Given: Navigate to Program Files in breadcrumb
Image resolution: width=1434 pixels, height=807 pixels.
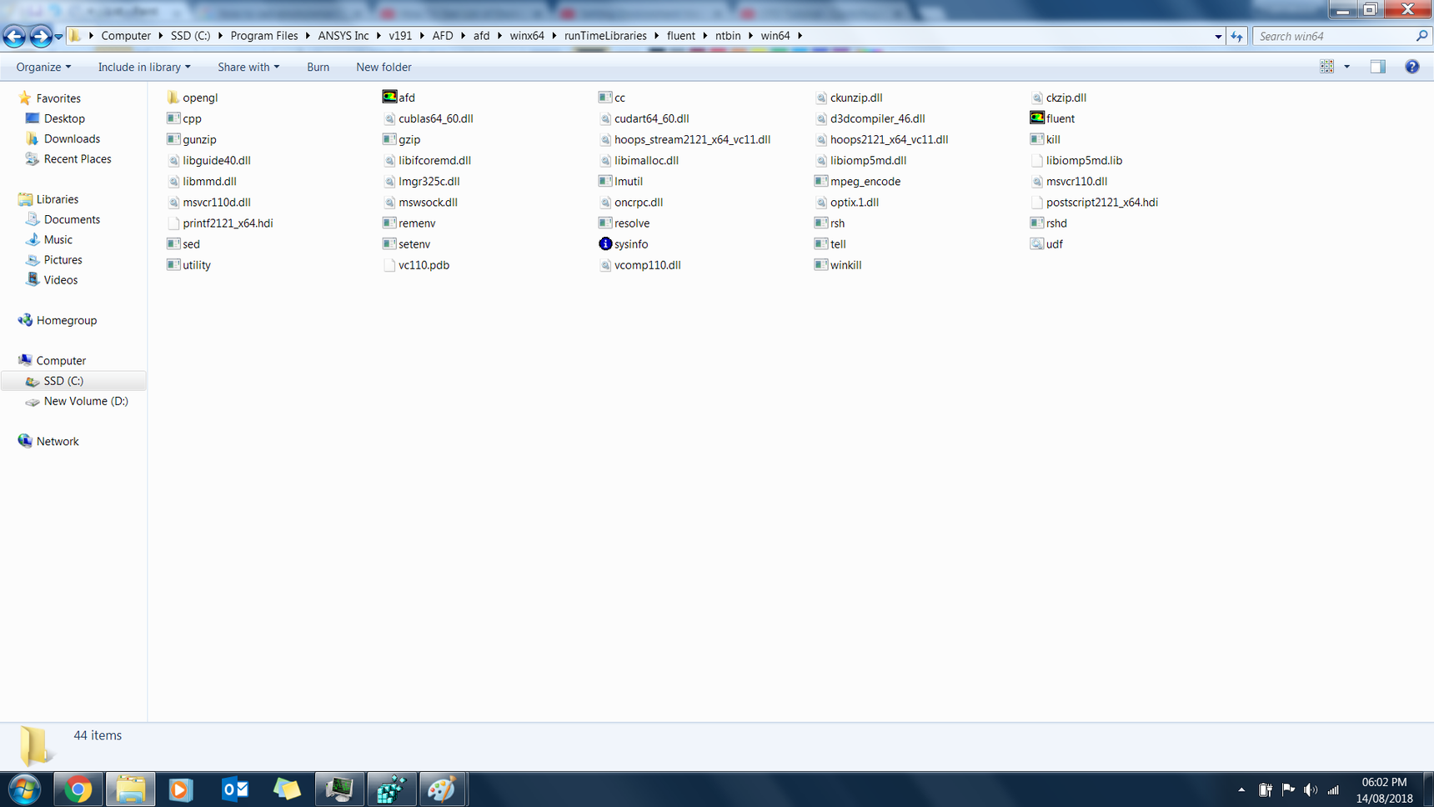Looking at the screenshot, I should click(264, 36).
